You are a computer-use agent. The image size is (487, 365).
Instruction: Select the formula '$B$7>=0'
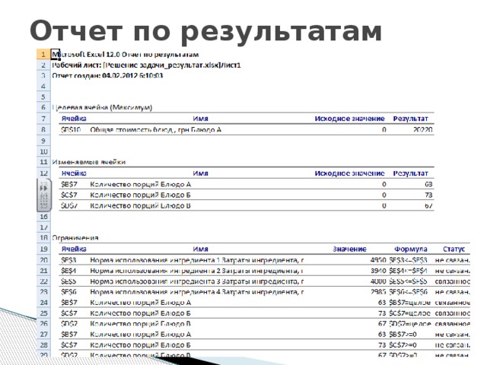point(403,335)
